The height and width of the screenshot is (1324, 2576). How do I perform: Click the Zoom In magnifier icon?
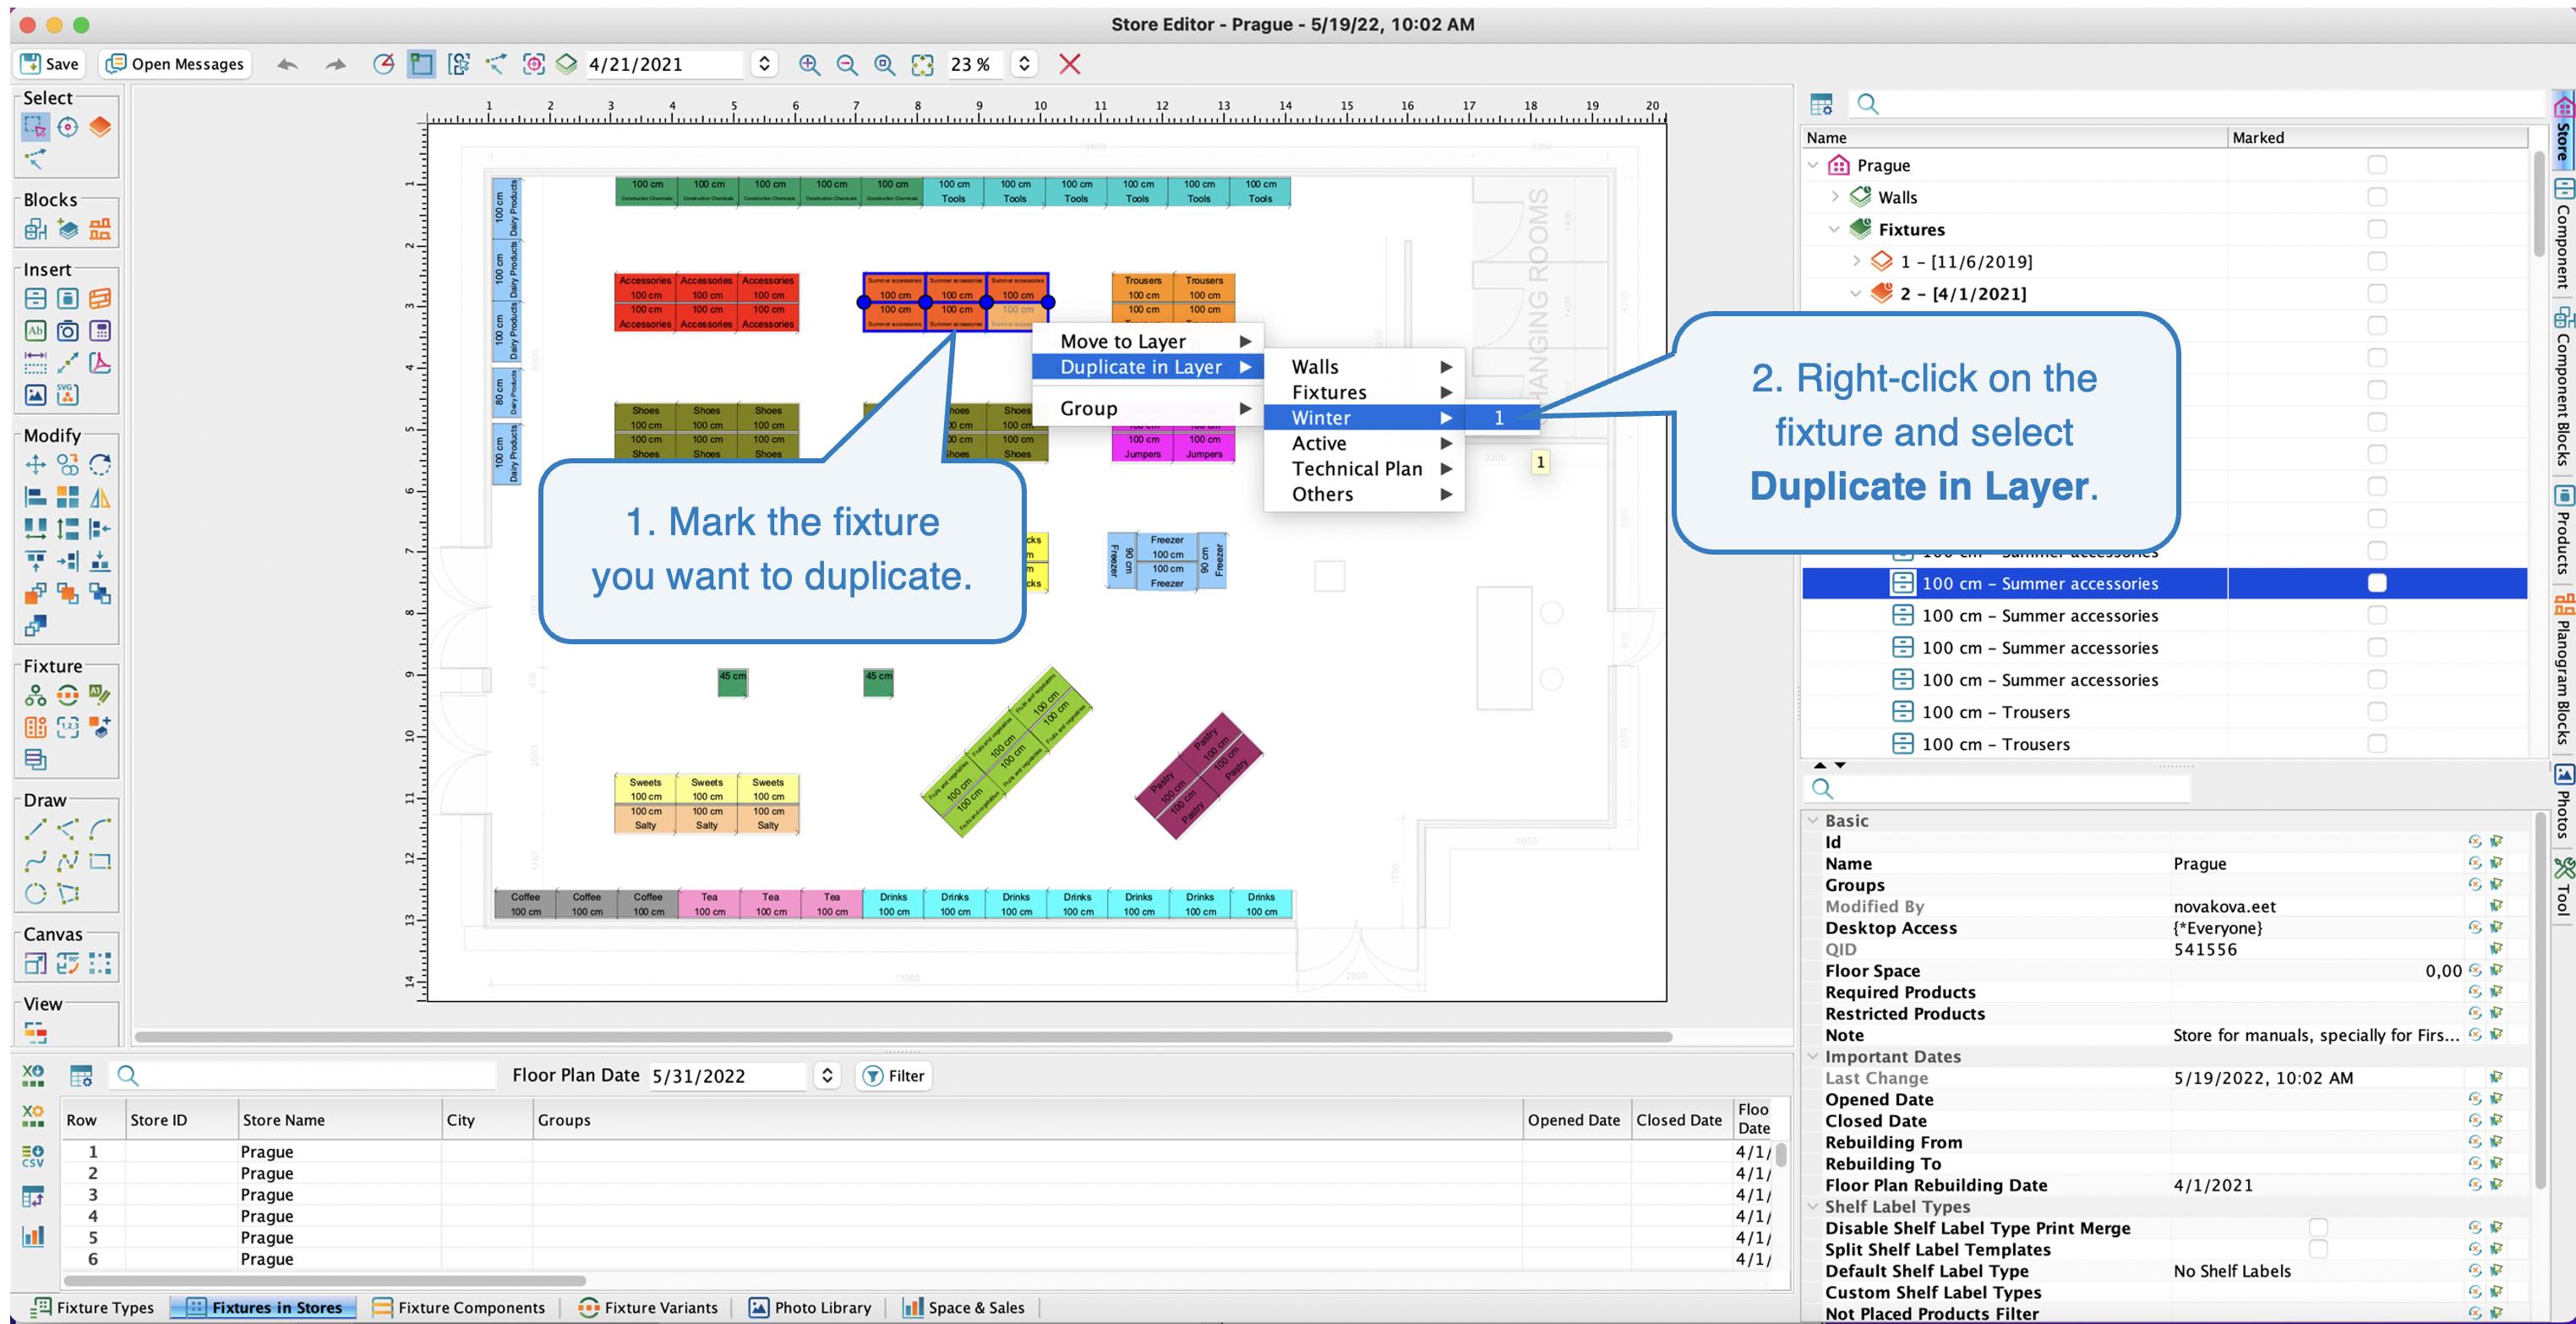pos(809,64)
